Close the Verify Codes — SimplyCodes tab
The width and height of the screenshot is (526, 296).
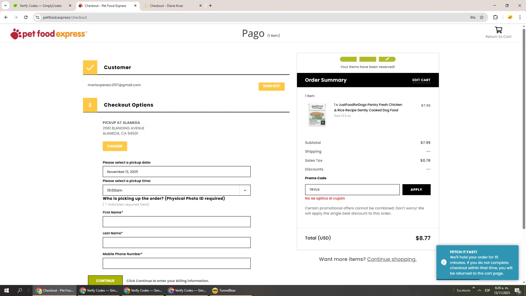coord(70,6)
